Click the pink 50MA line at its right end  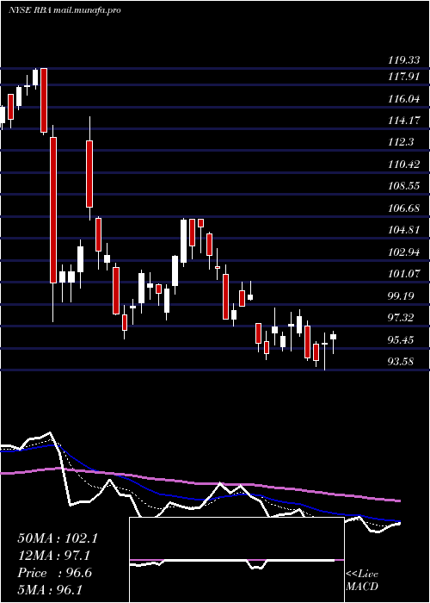pyautogui.click(x=397, y=500)
